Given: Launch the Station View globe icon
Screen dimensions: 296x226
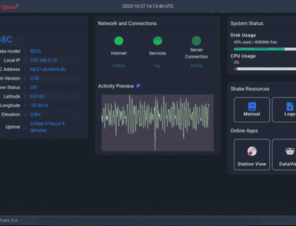Looking at the screenshot, I should point(252,151).
